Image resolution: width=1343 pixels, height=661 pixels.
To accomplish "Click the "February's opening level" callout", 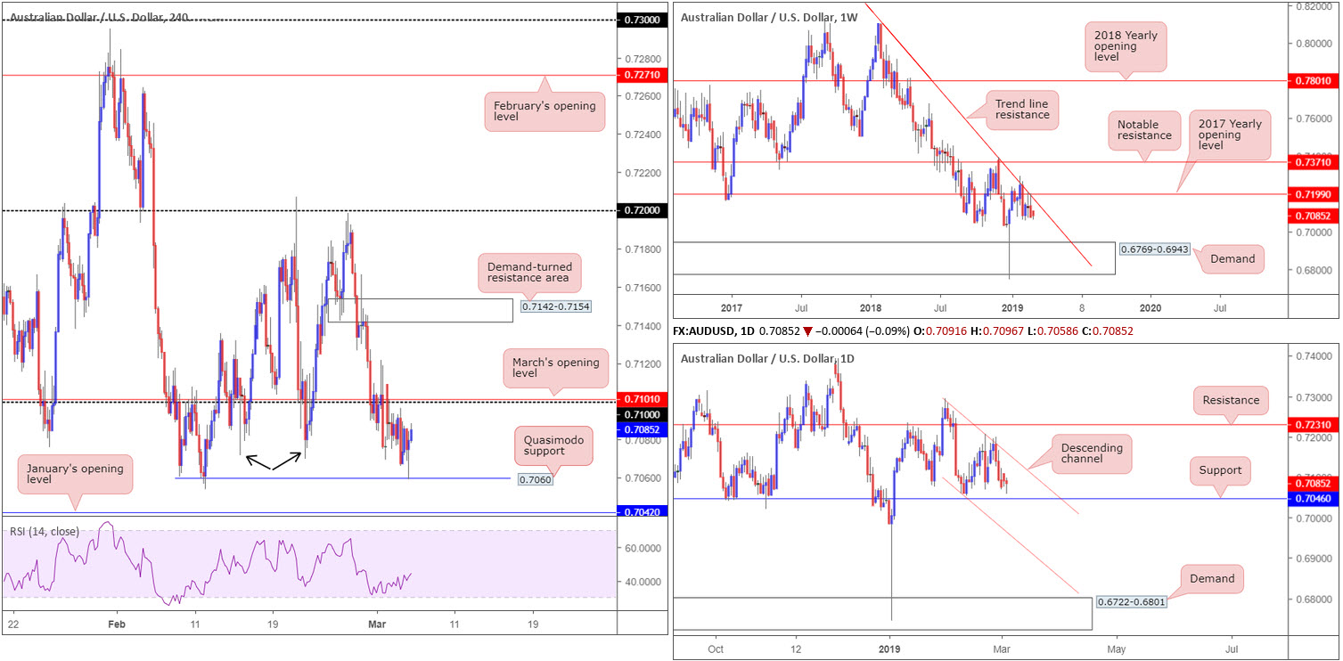I will click(x=545, y=111).
